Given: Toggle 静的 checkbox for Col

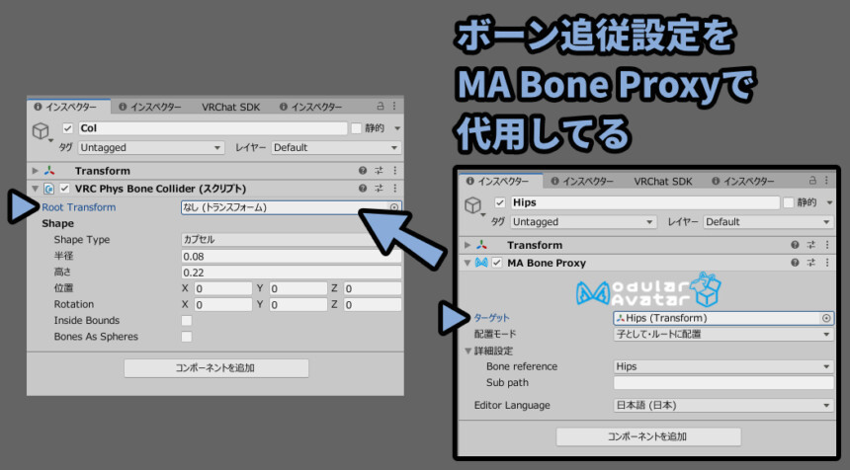Looking at the screenshot, I should (356, 128).
